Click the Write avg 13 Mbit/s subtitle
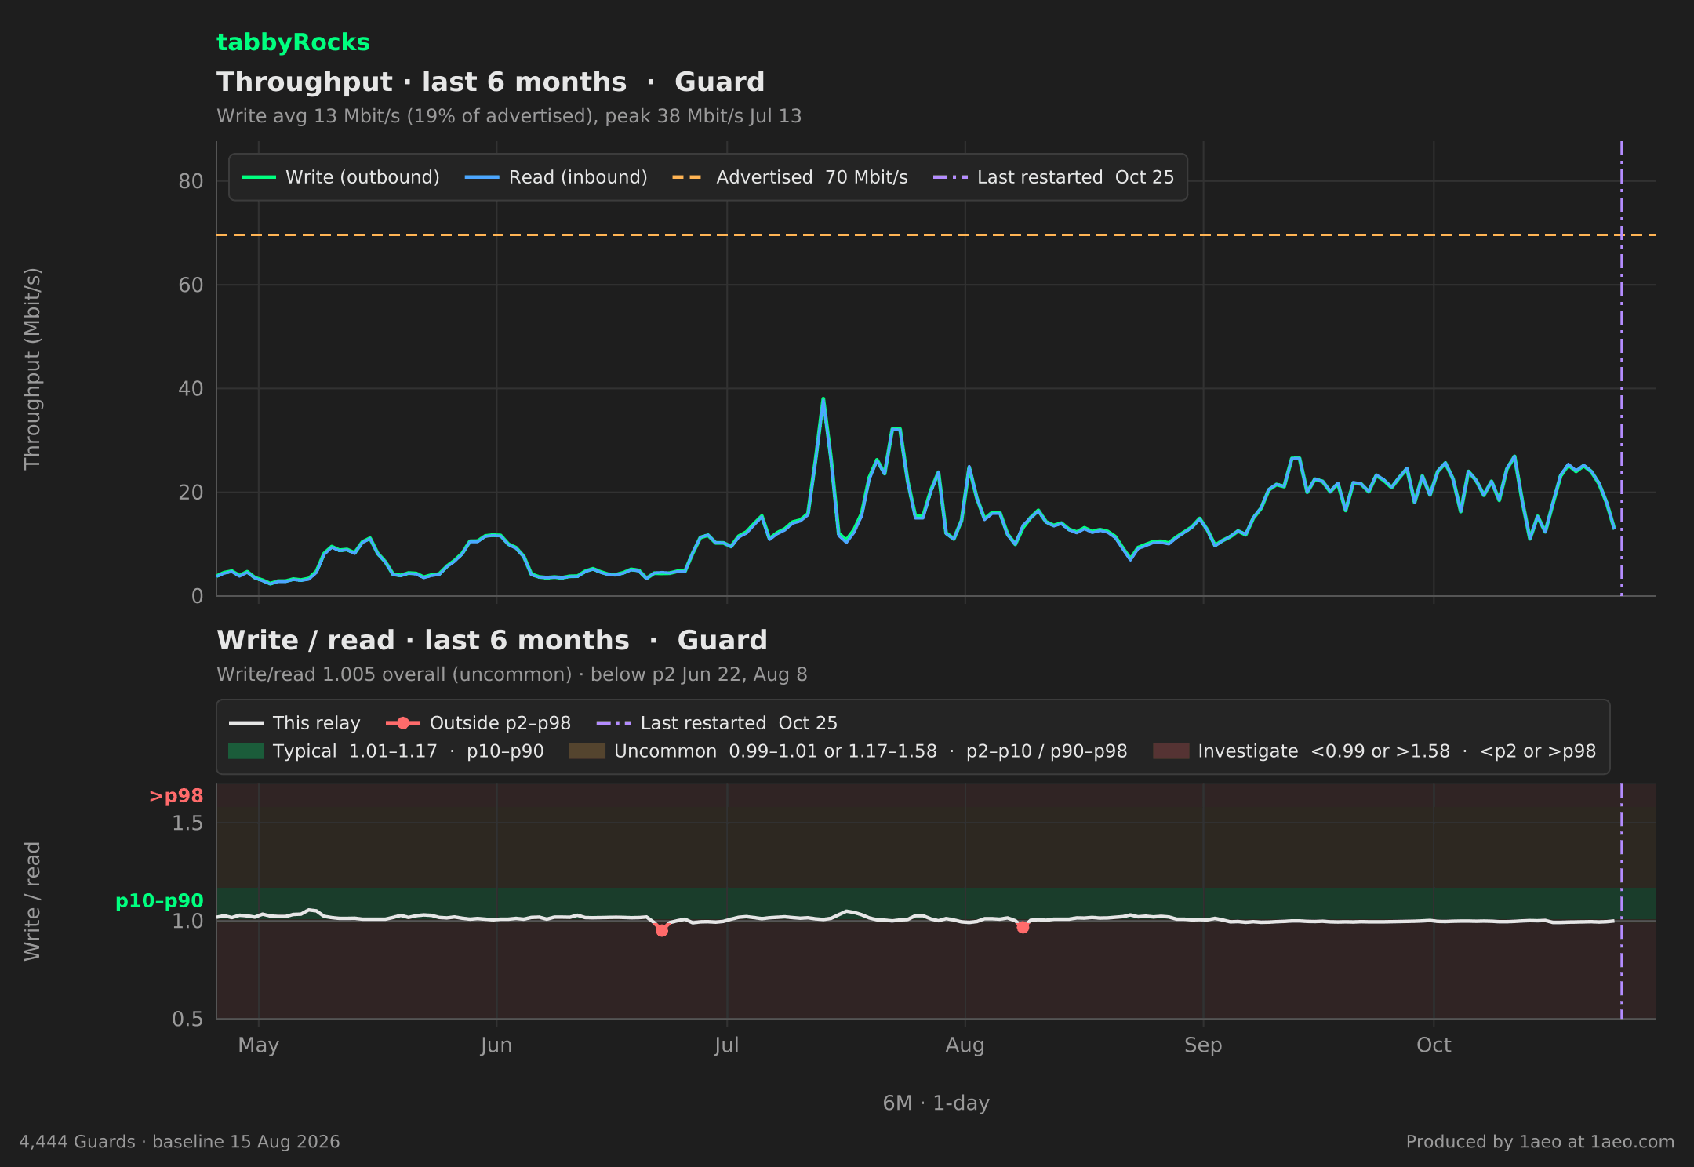Image resolution: width=1694 pixels, height=1167 pixels. (509, 116)
